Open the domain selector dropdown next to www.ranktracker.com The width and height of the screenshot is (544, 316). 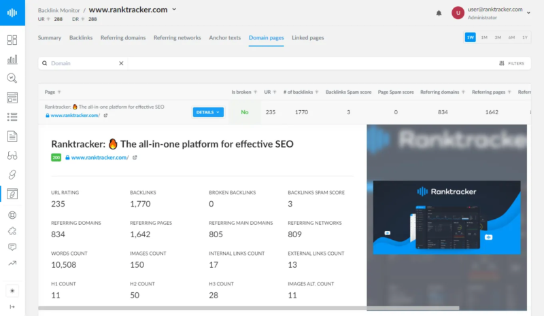(x=174, y=10)
